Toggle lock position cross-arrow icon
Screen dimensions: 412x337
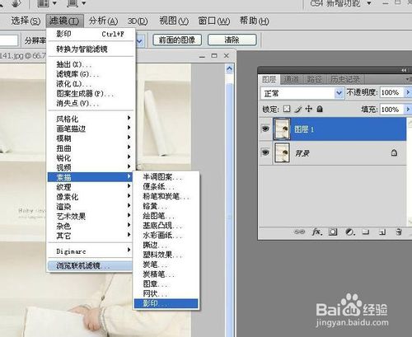click(x=309, y=109)
